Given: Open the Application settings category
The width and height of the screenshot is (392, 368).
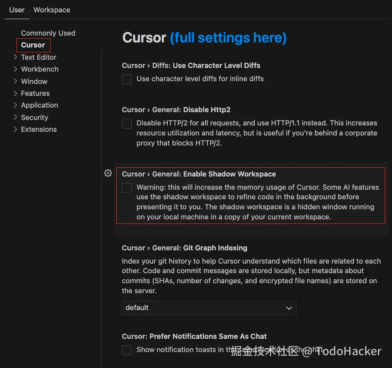Looking at the screenshot, I should pos(40,105).
